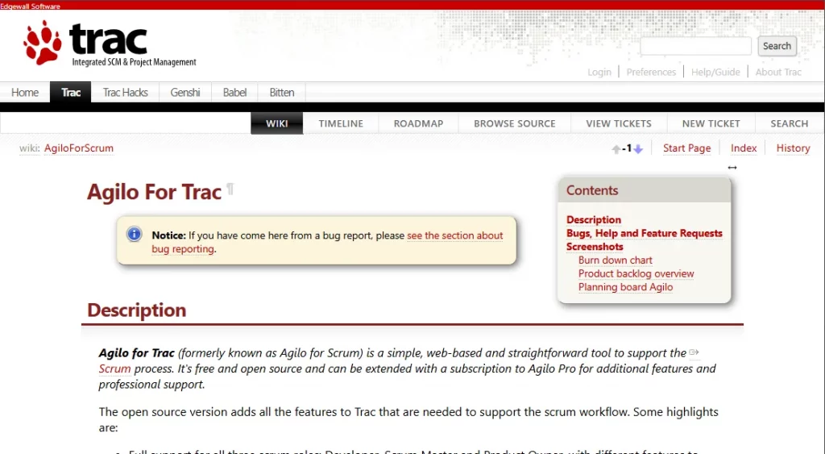Image resolution: width=825 pixels, height=454 pixels.
Task: Open Preferences
Action: coord(651,72)
